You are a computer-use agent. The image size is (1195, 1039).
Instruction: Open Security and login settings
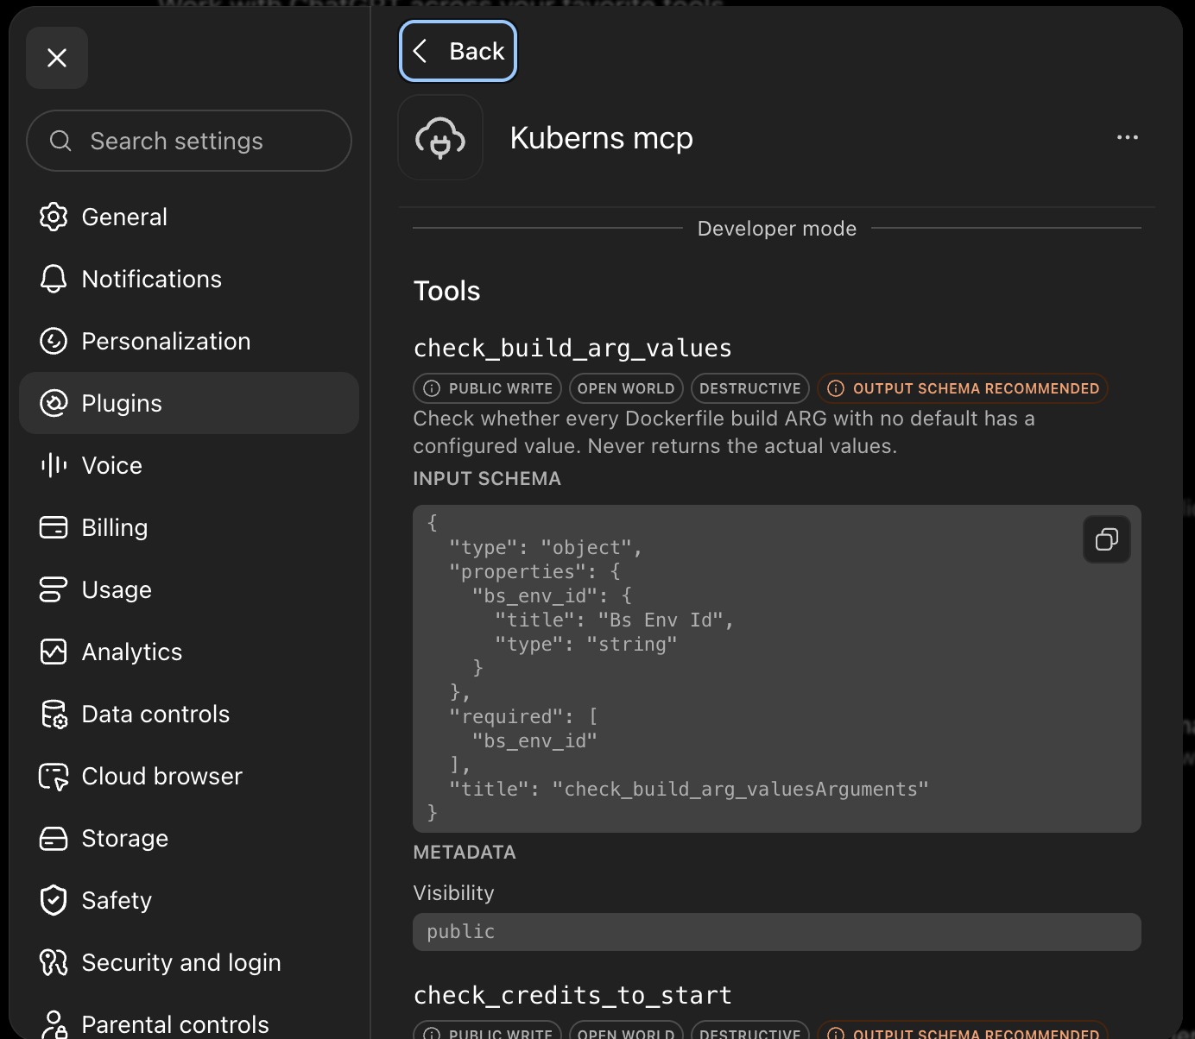tap(189, 962)
